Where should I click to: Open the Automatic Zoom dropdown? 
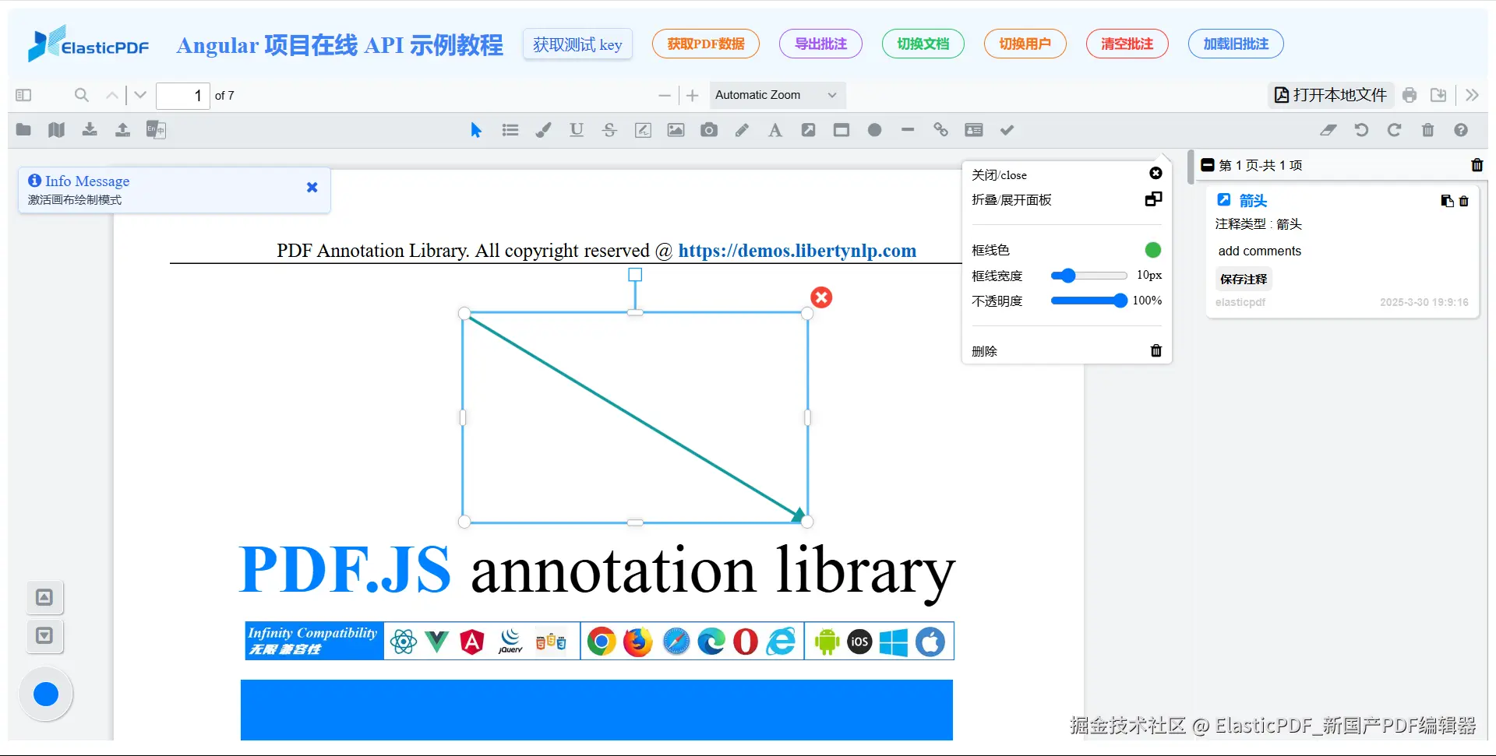click(x=776, y=95)
